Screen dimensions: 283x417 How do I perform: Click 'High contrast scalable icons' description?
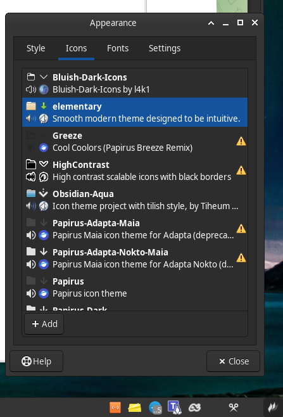(x=142, y=177)
